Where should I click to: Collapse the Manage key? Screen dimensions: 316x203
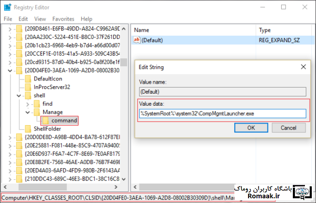coord(27,112)
